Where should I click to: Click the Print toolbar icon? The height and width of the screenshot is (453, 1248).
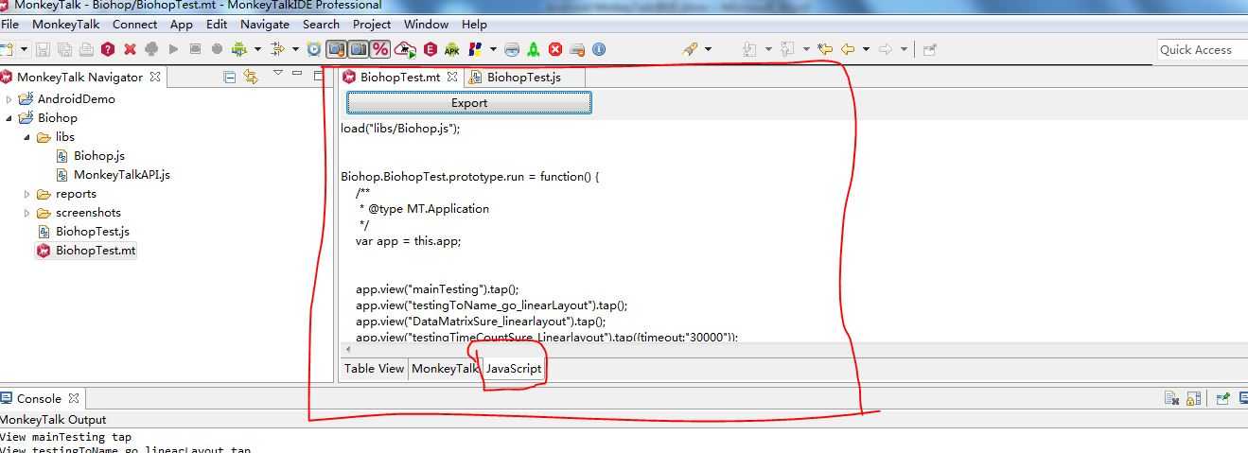pyautogui.click(x=86, y=49)
